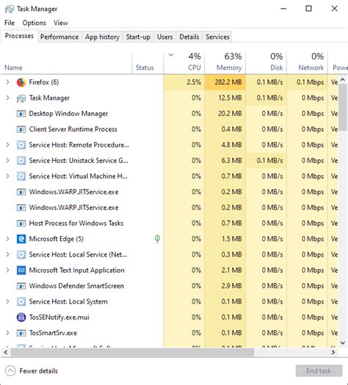The width and height of the screenshot is (348, 385).
Task: Click the Service Host: Unistack Service gear icon
Action: click(x=21, y=161)
